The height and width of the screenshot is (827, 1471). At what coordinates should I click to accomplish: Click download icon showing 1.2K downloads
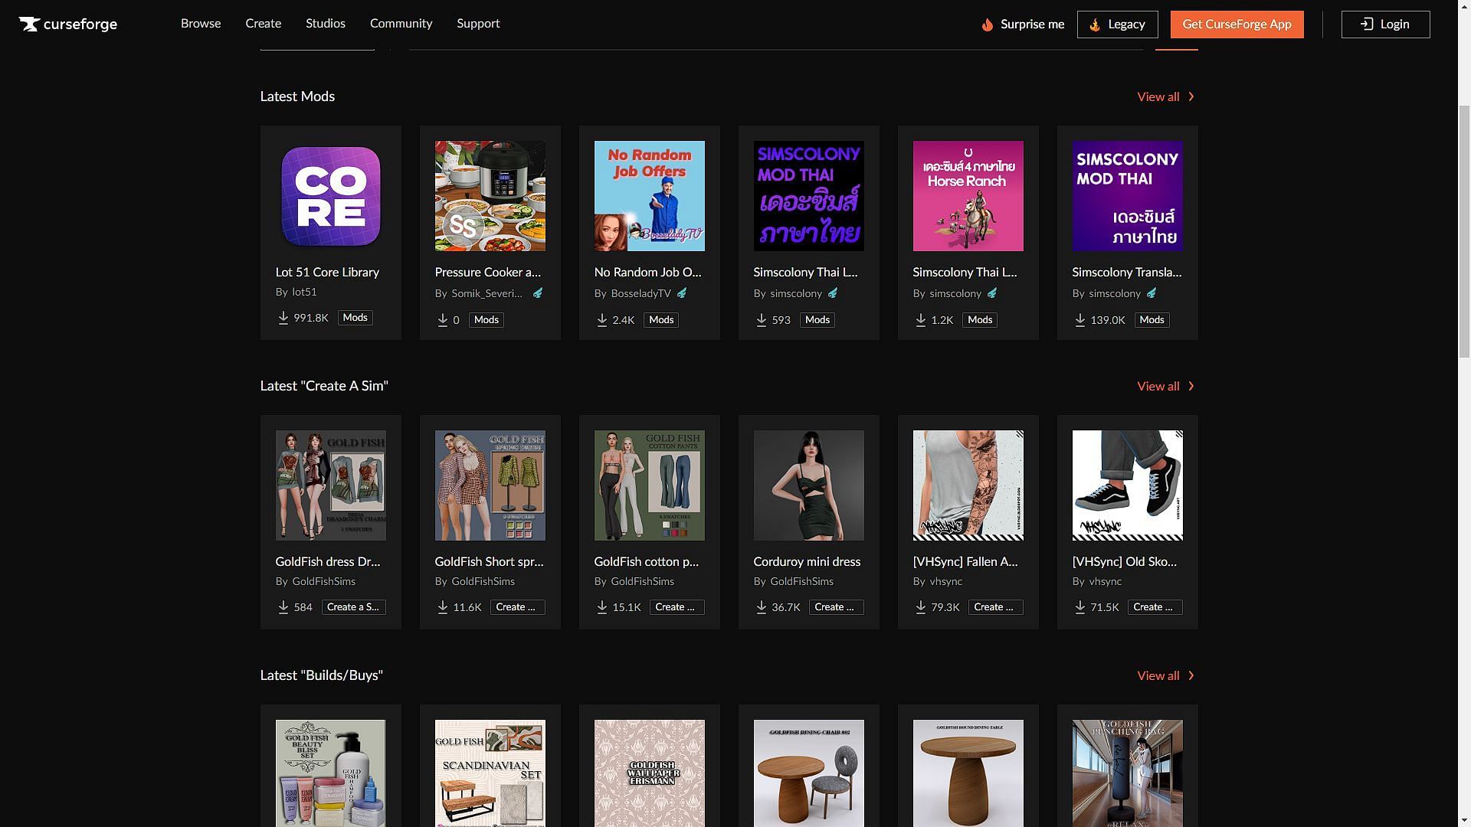pos(920,320)
